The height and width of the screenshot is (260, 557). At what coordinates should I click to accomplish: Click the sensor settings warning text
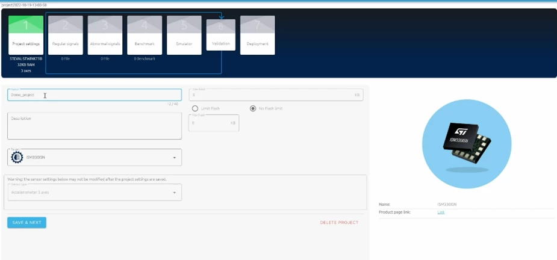[x=87, y=179]
